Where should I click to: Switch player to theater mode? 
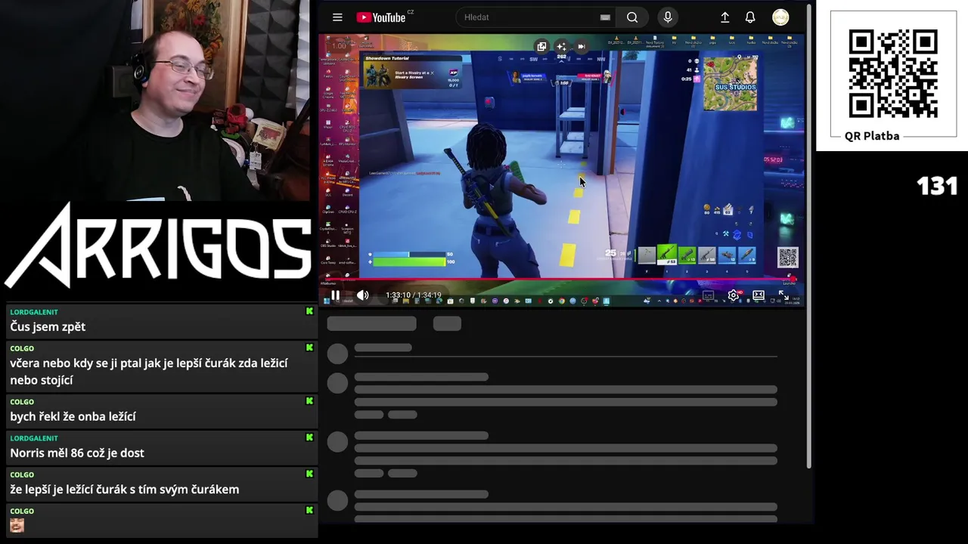[759, 295]
